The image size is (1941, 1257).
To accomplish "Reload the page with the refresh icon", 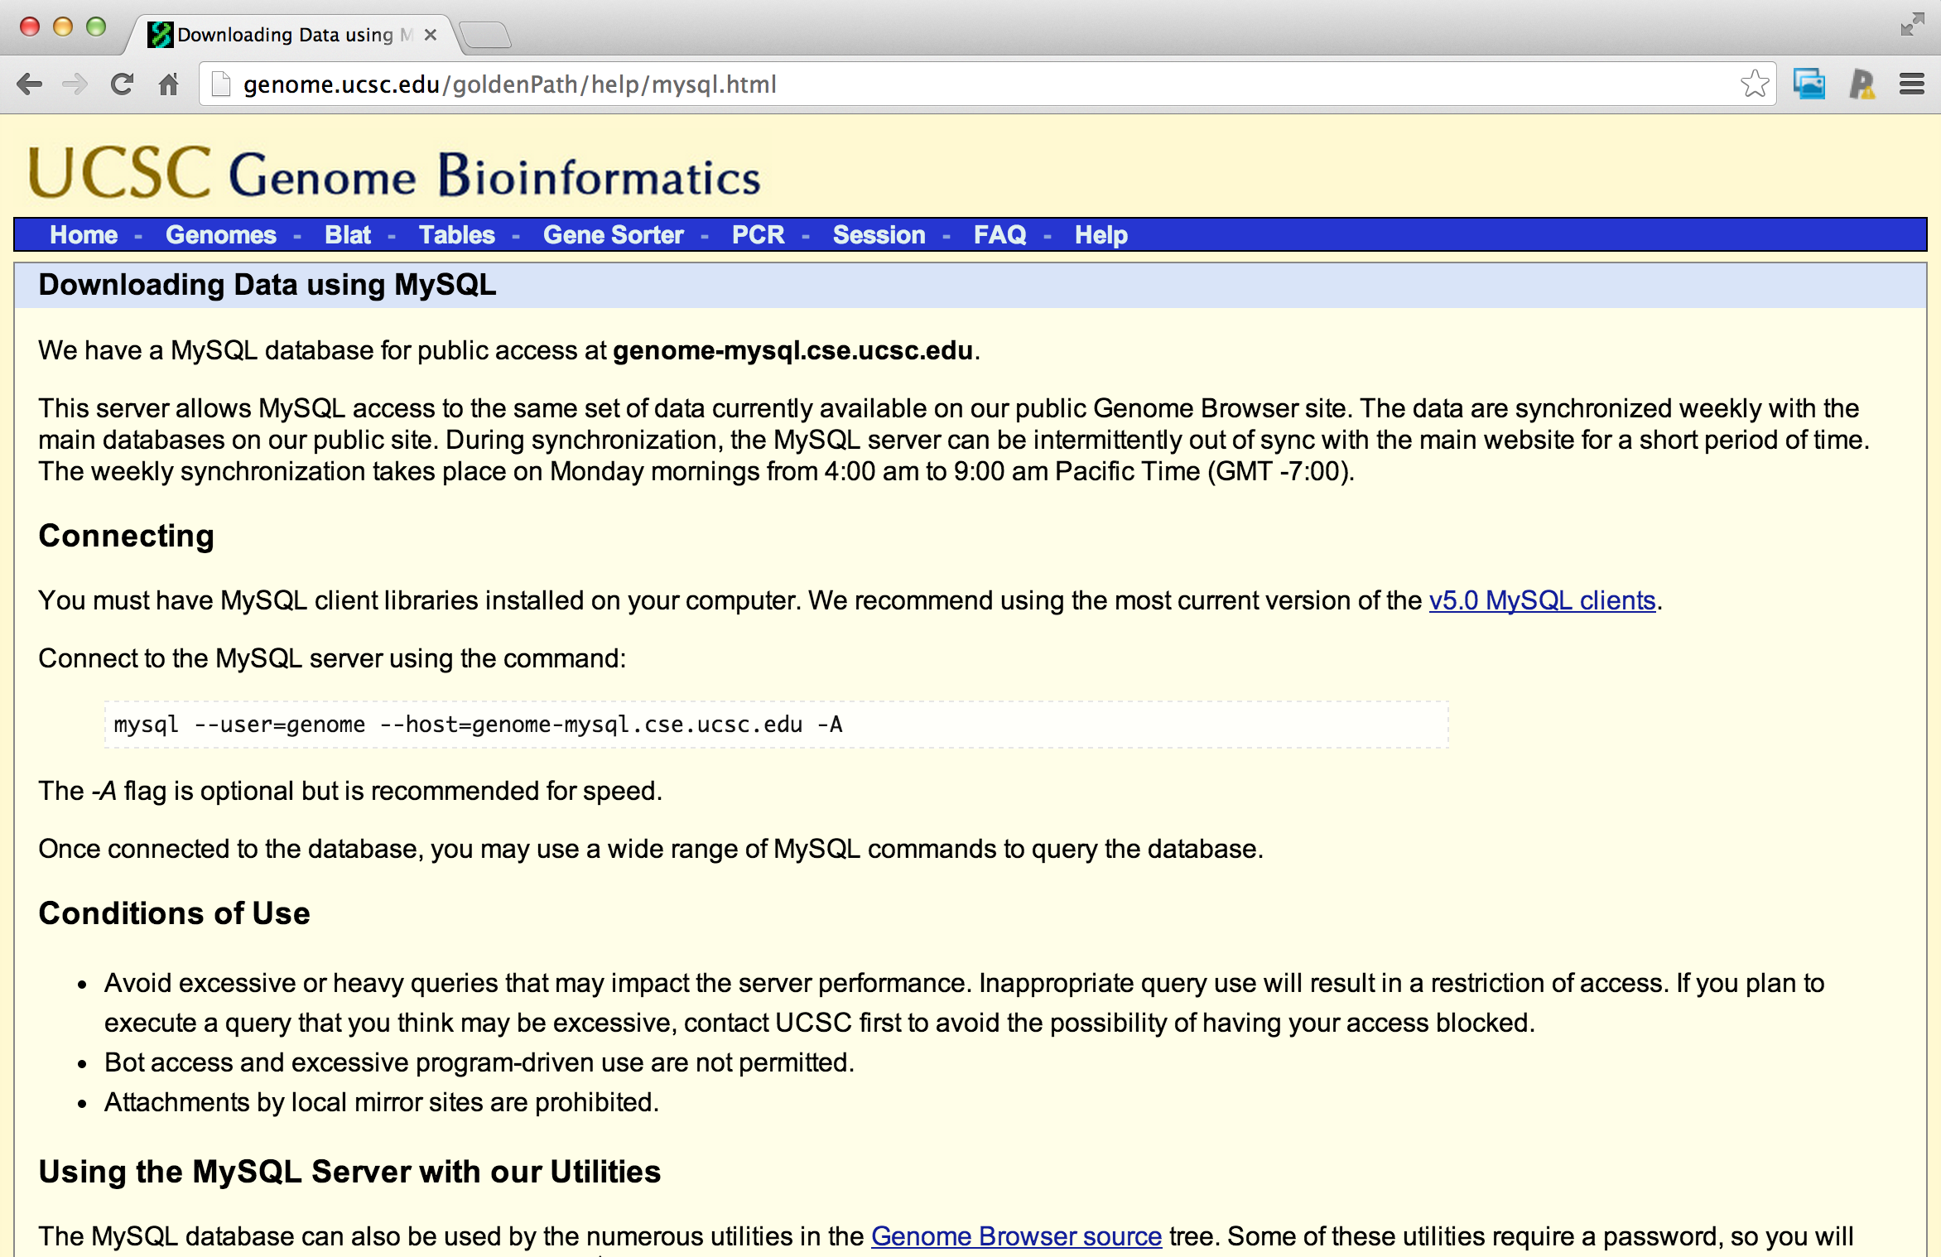I will tap(122, 84).
